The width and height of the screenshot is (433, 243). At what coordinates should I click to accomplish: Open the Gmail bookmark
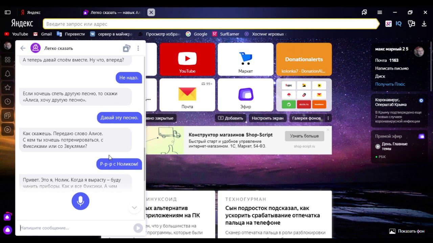[43, 34]
